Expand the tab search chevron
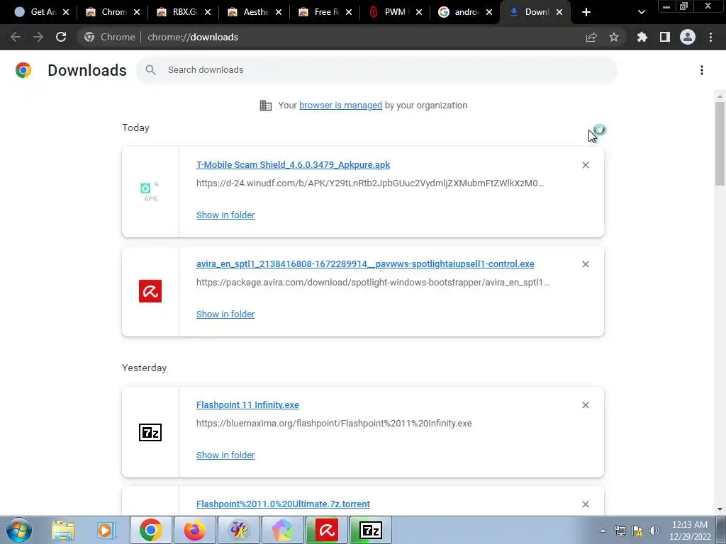The height and width of the screenshot is (544, 726). pyautogui.click(x=641, y=12)
